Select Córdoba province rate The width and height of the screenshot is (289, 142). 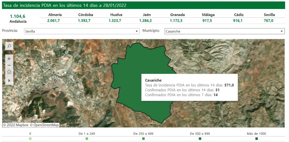coord(86,21)
